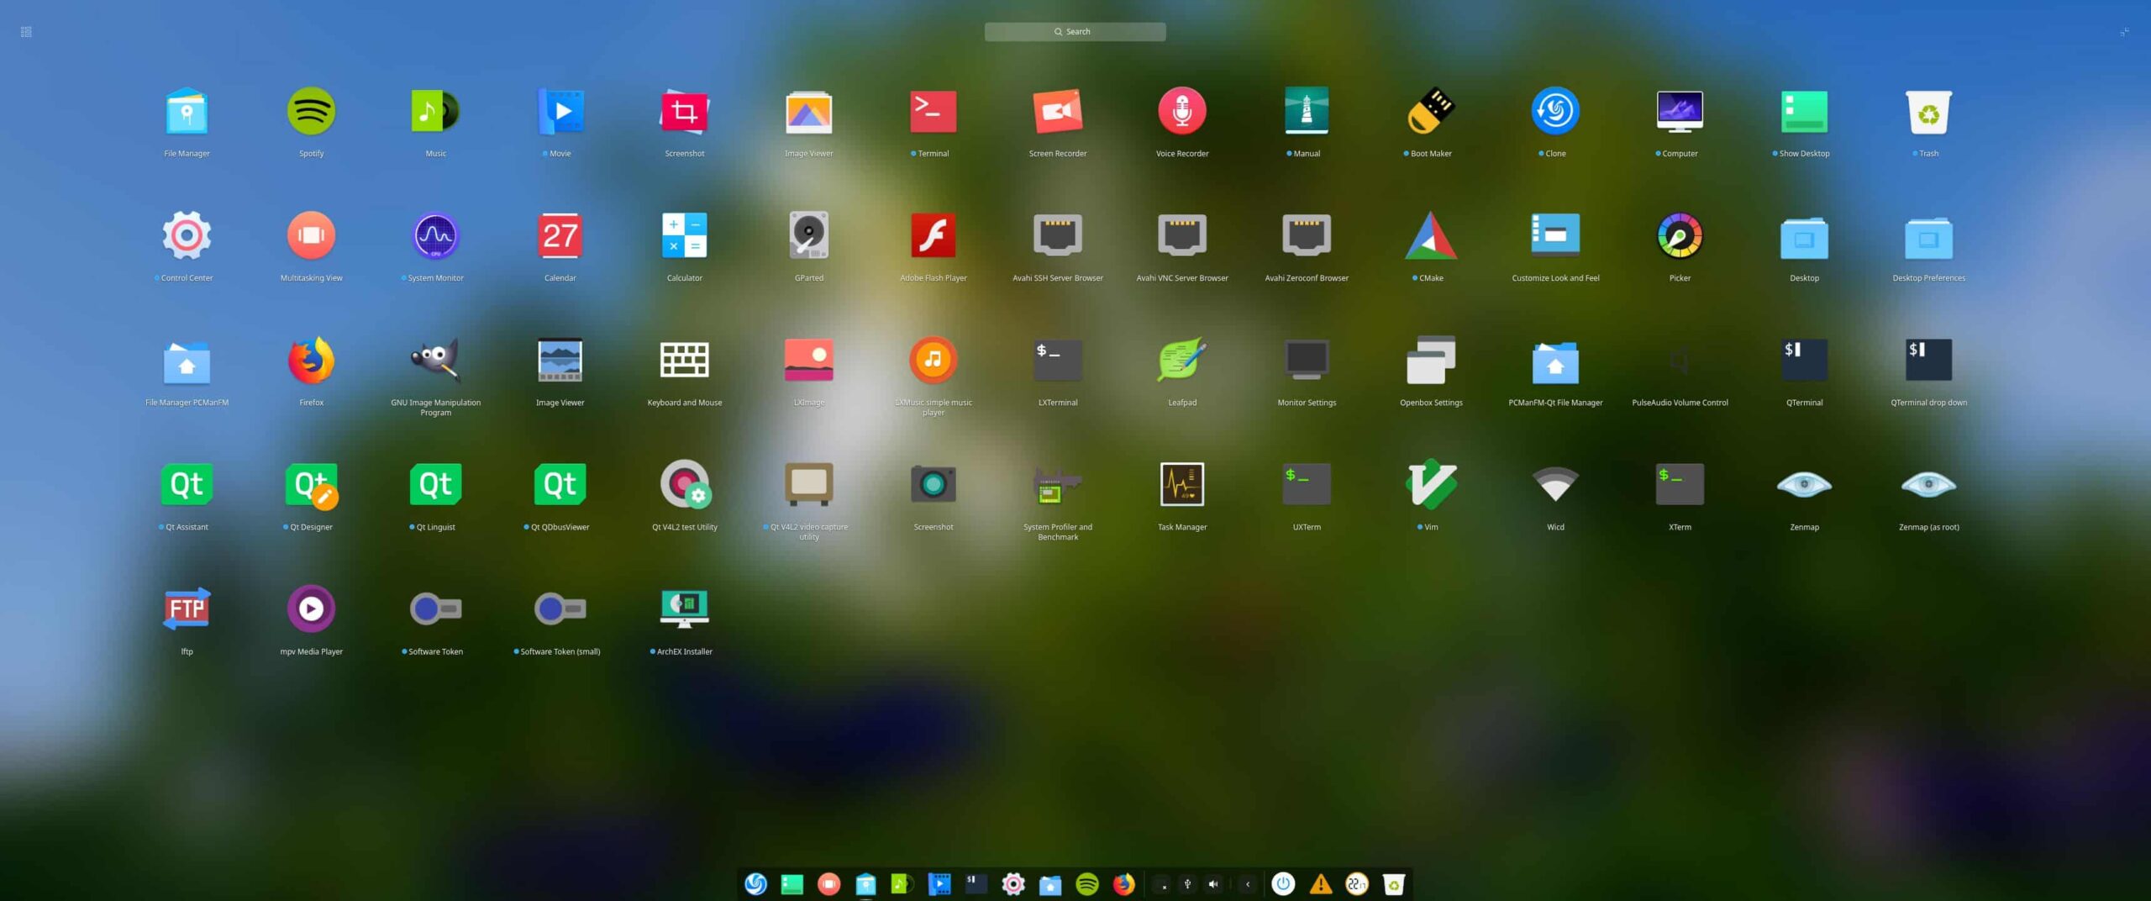Open Leafpad text editor

[1182, 361]
